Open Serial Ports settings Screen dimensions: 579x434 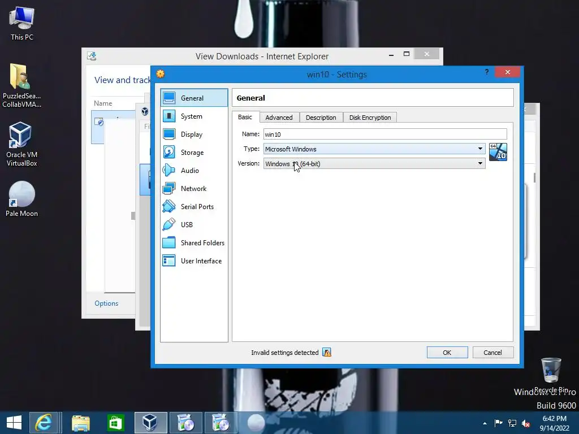coord(194,207)
